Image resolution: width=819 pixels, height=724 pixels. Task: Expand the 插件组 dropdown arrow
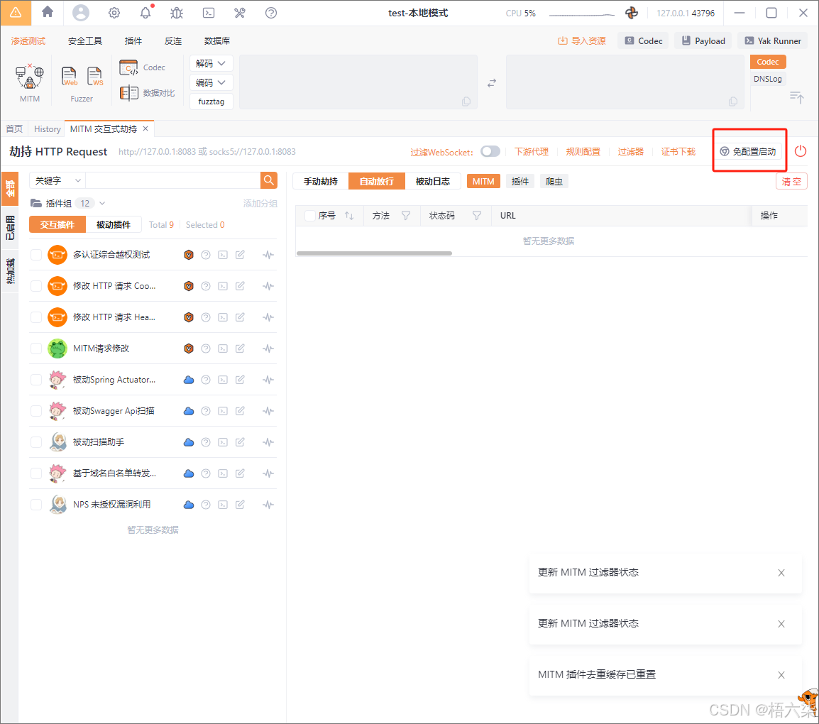[x=102, y=203]
